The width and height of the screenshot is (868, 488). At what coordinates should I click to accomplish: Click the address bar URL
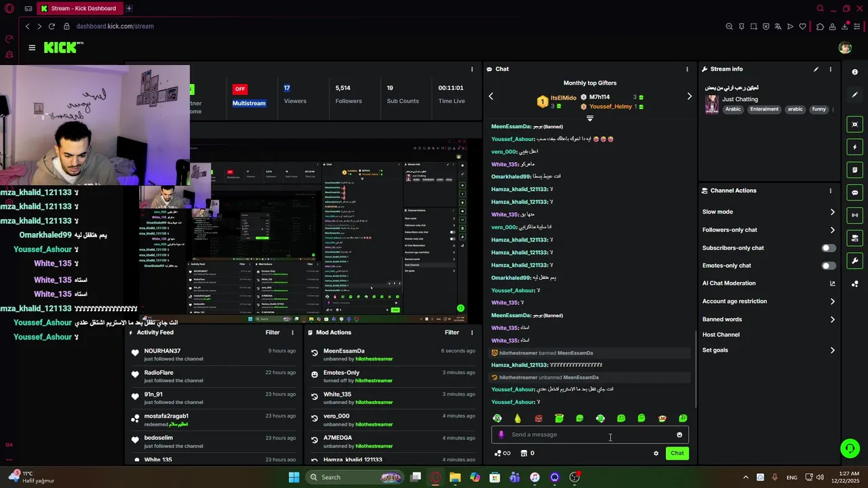[115, 26]
